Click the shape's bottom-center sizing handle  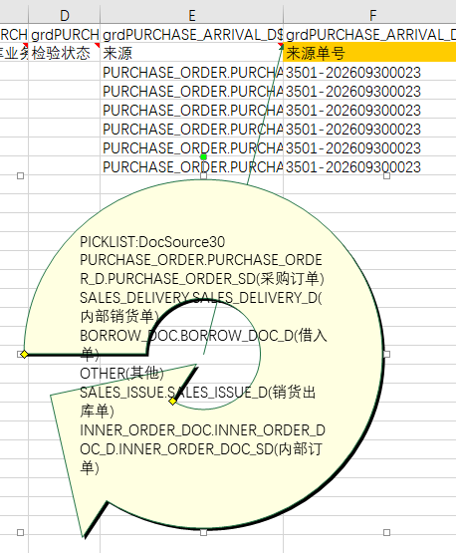203,532
